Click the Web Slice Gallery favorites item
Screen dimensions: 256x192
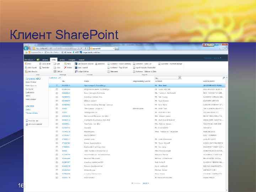(x=52, y=52)
